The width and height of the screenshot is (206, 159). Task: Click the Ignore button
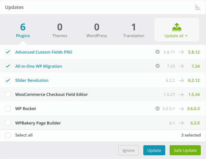click(x=128, y=150)
